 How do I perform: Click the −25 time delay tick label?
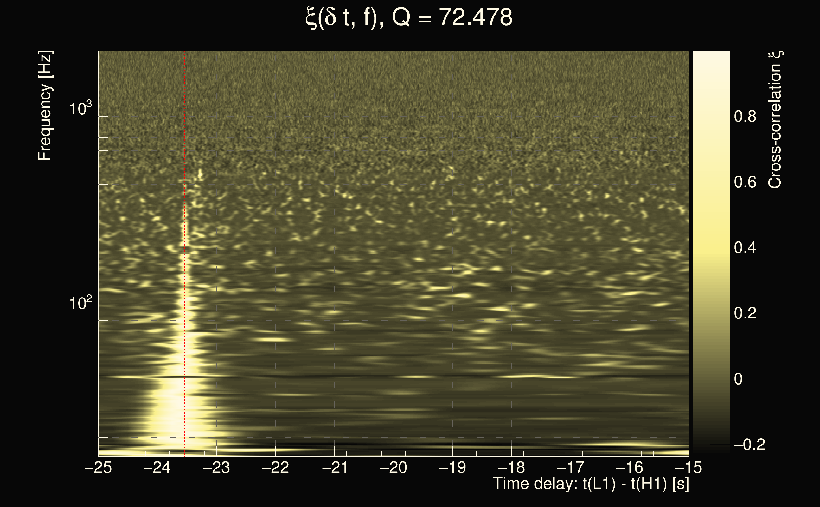[x=98, y=467]
